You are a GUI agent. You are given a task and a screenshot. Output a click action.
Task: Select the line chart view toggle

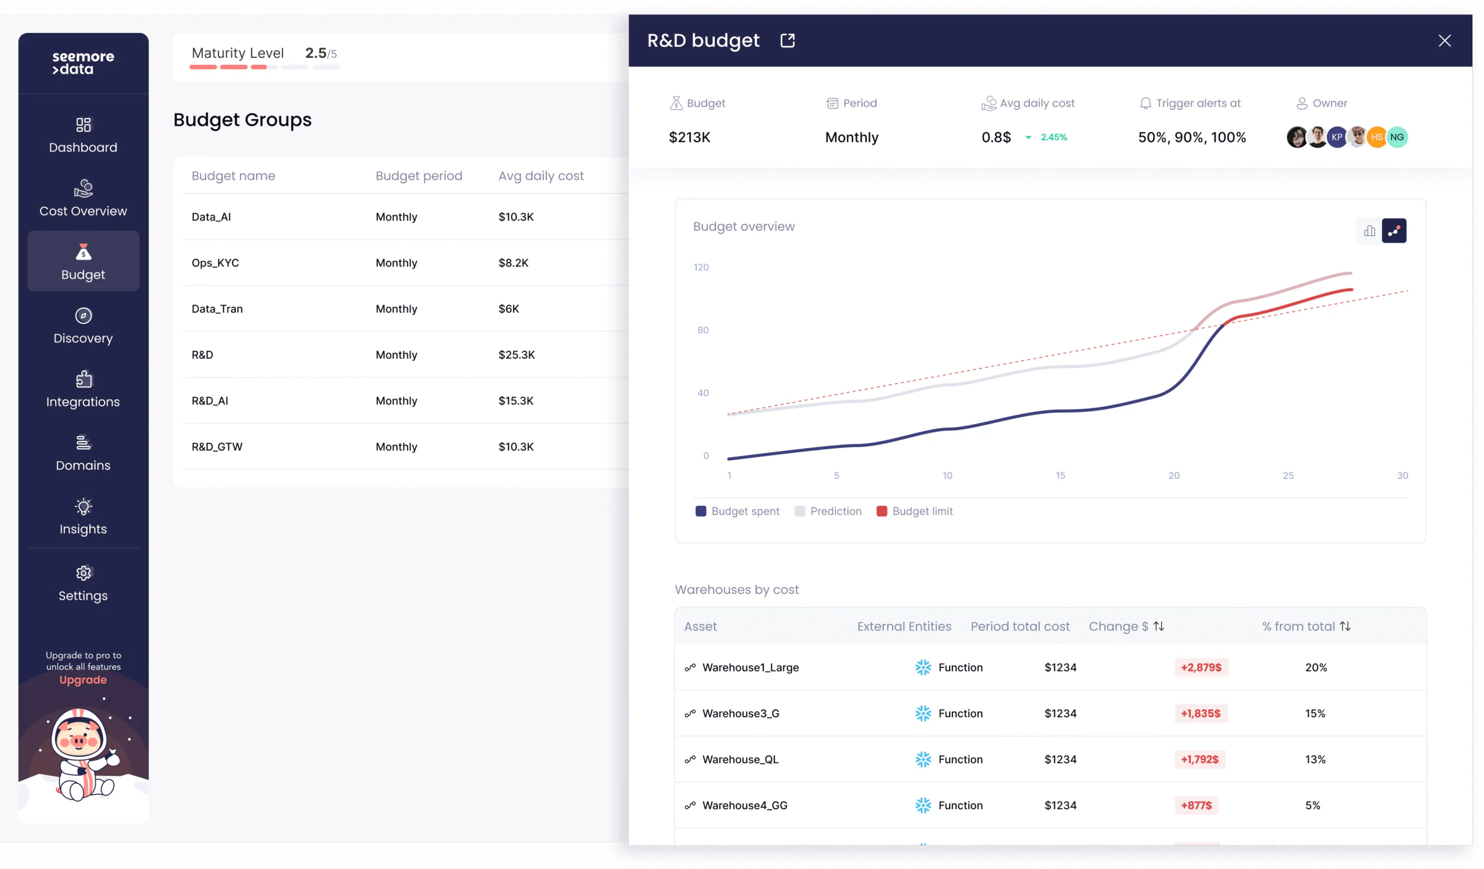coord(1394,231)
